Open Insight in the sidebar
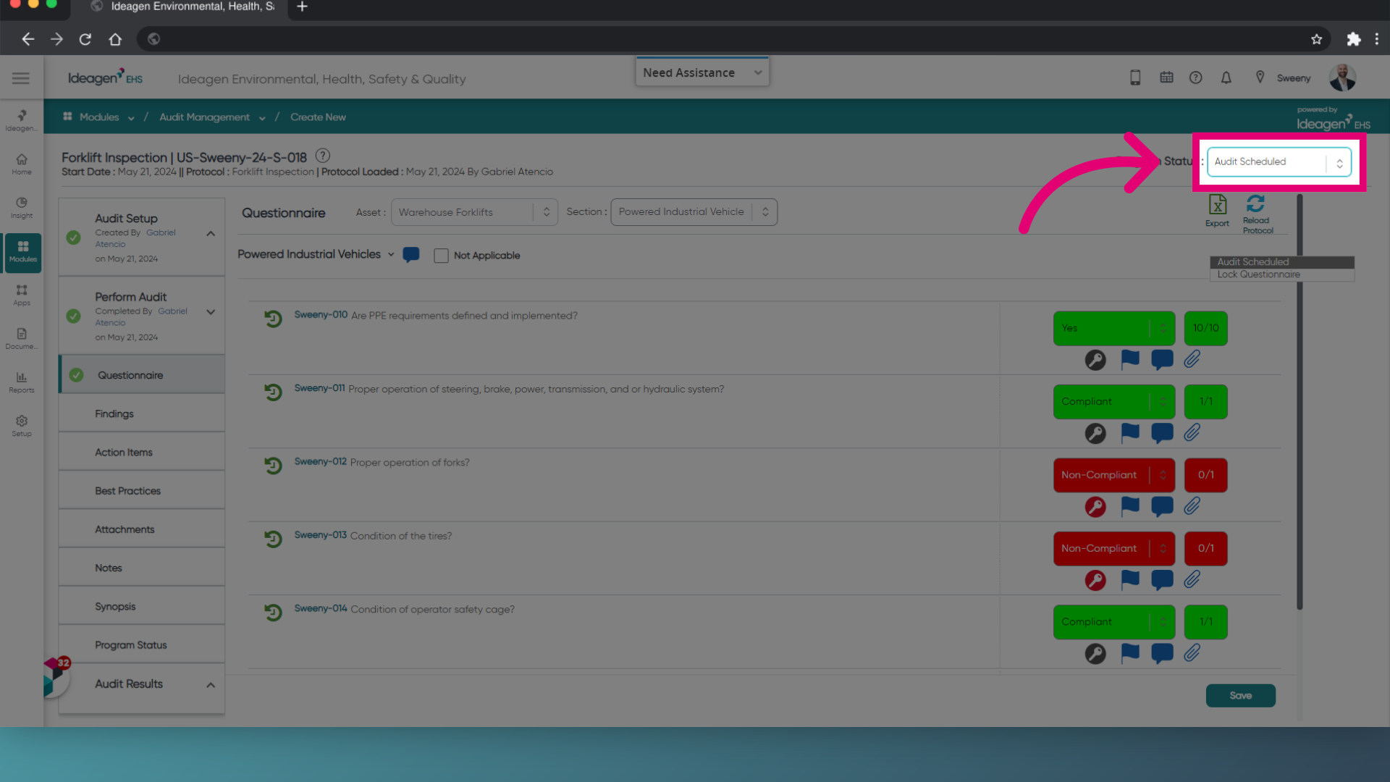The image size is (1390, 782). pyautogui.click(x=22, y=208)
